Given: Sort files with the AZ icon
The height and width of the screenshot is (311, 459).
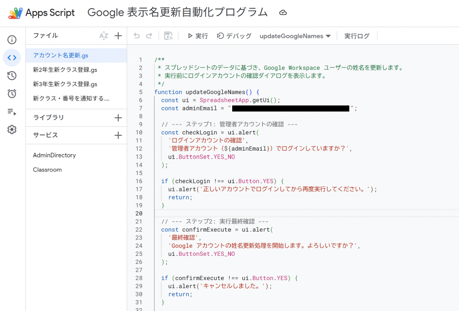Looking at the screenshot, I should 104,36.
